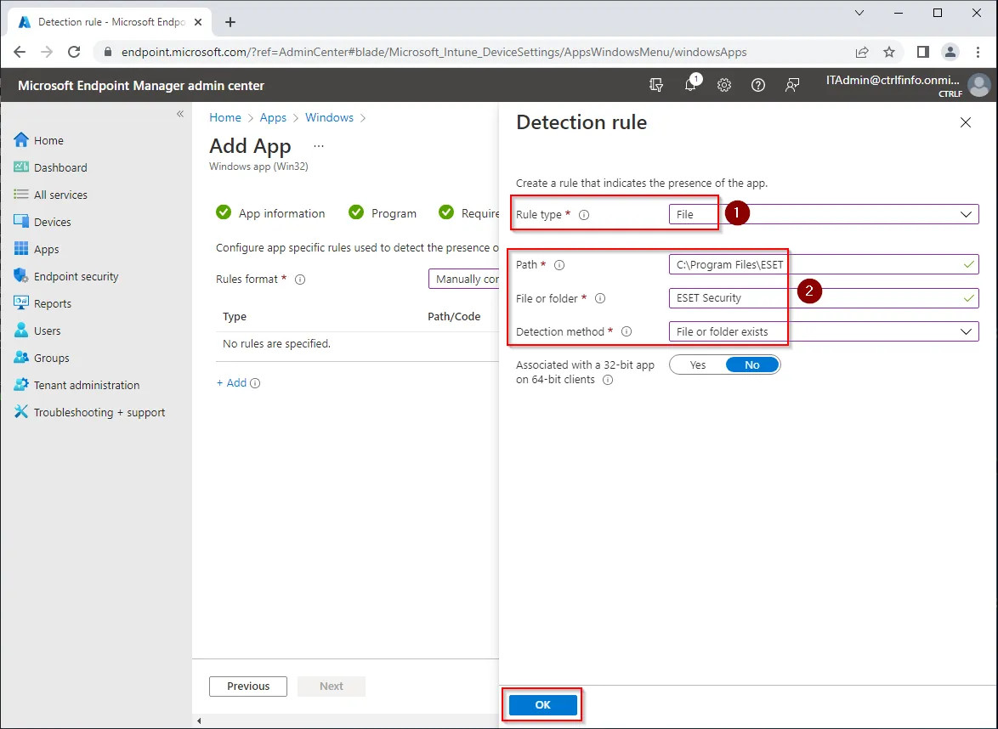
Task: Open Troubleshooting + support
Action: click(89, 413)
